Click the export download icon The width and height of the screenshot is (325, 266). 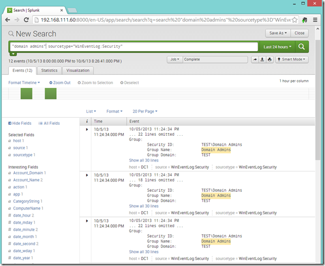[262, 59]
